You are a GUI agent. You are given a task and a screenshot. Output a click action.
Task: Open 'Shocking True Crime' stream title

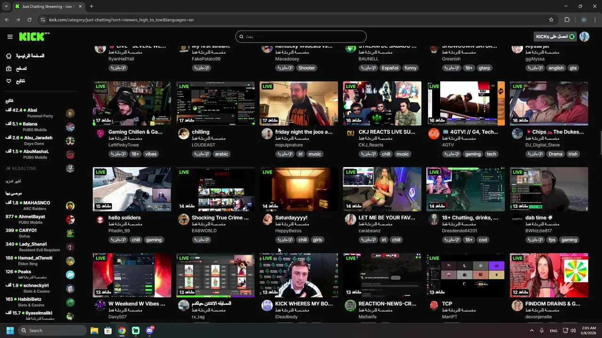(220, 218)
